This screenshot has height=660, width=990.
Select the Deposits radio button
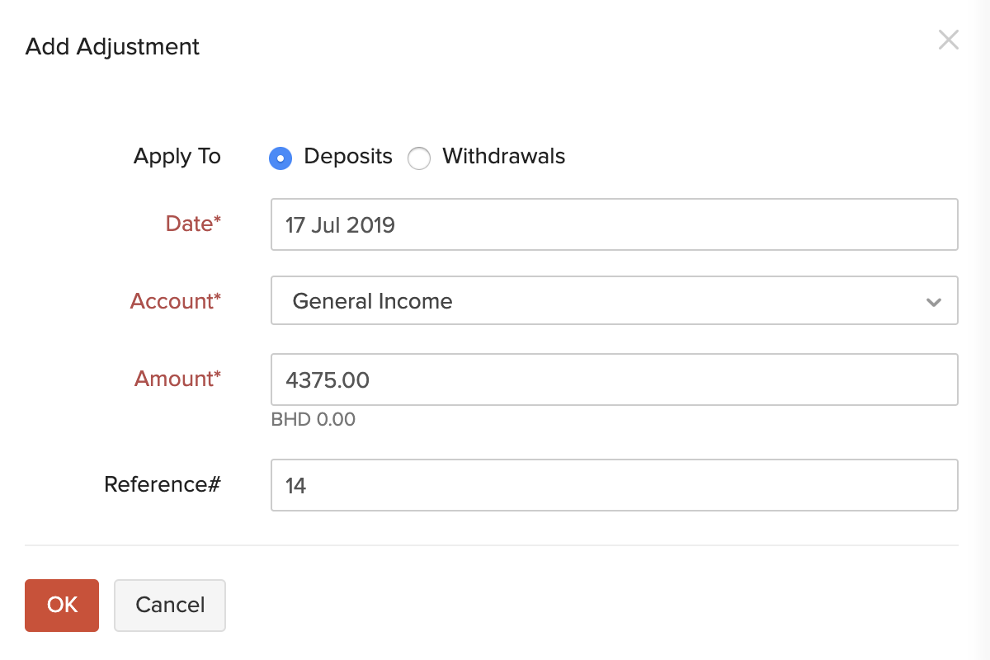[280, 158]
